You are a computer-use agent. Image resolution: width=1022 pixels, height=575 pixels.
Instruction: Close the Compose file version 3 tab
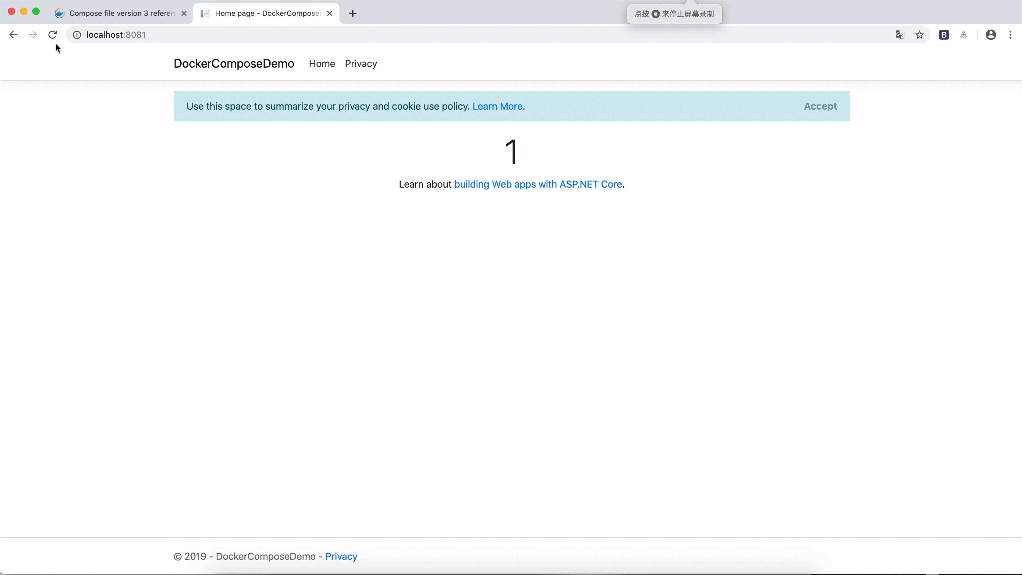pos(184,13)
